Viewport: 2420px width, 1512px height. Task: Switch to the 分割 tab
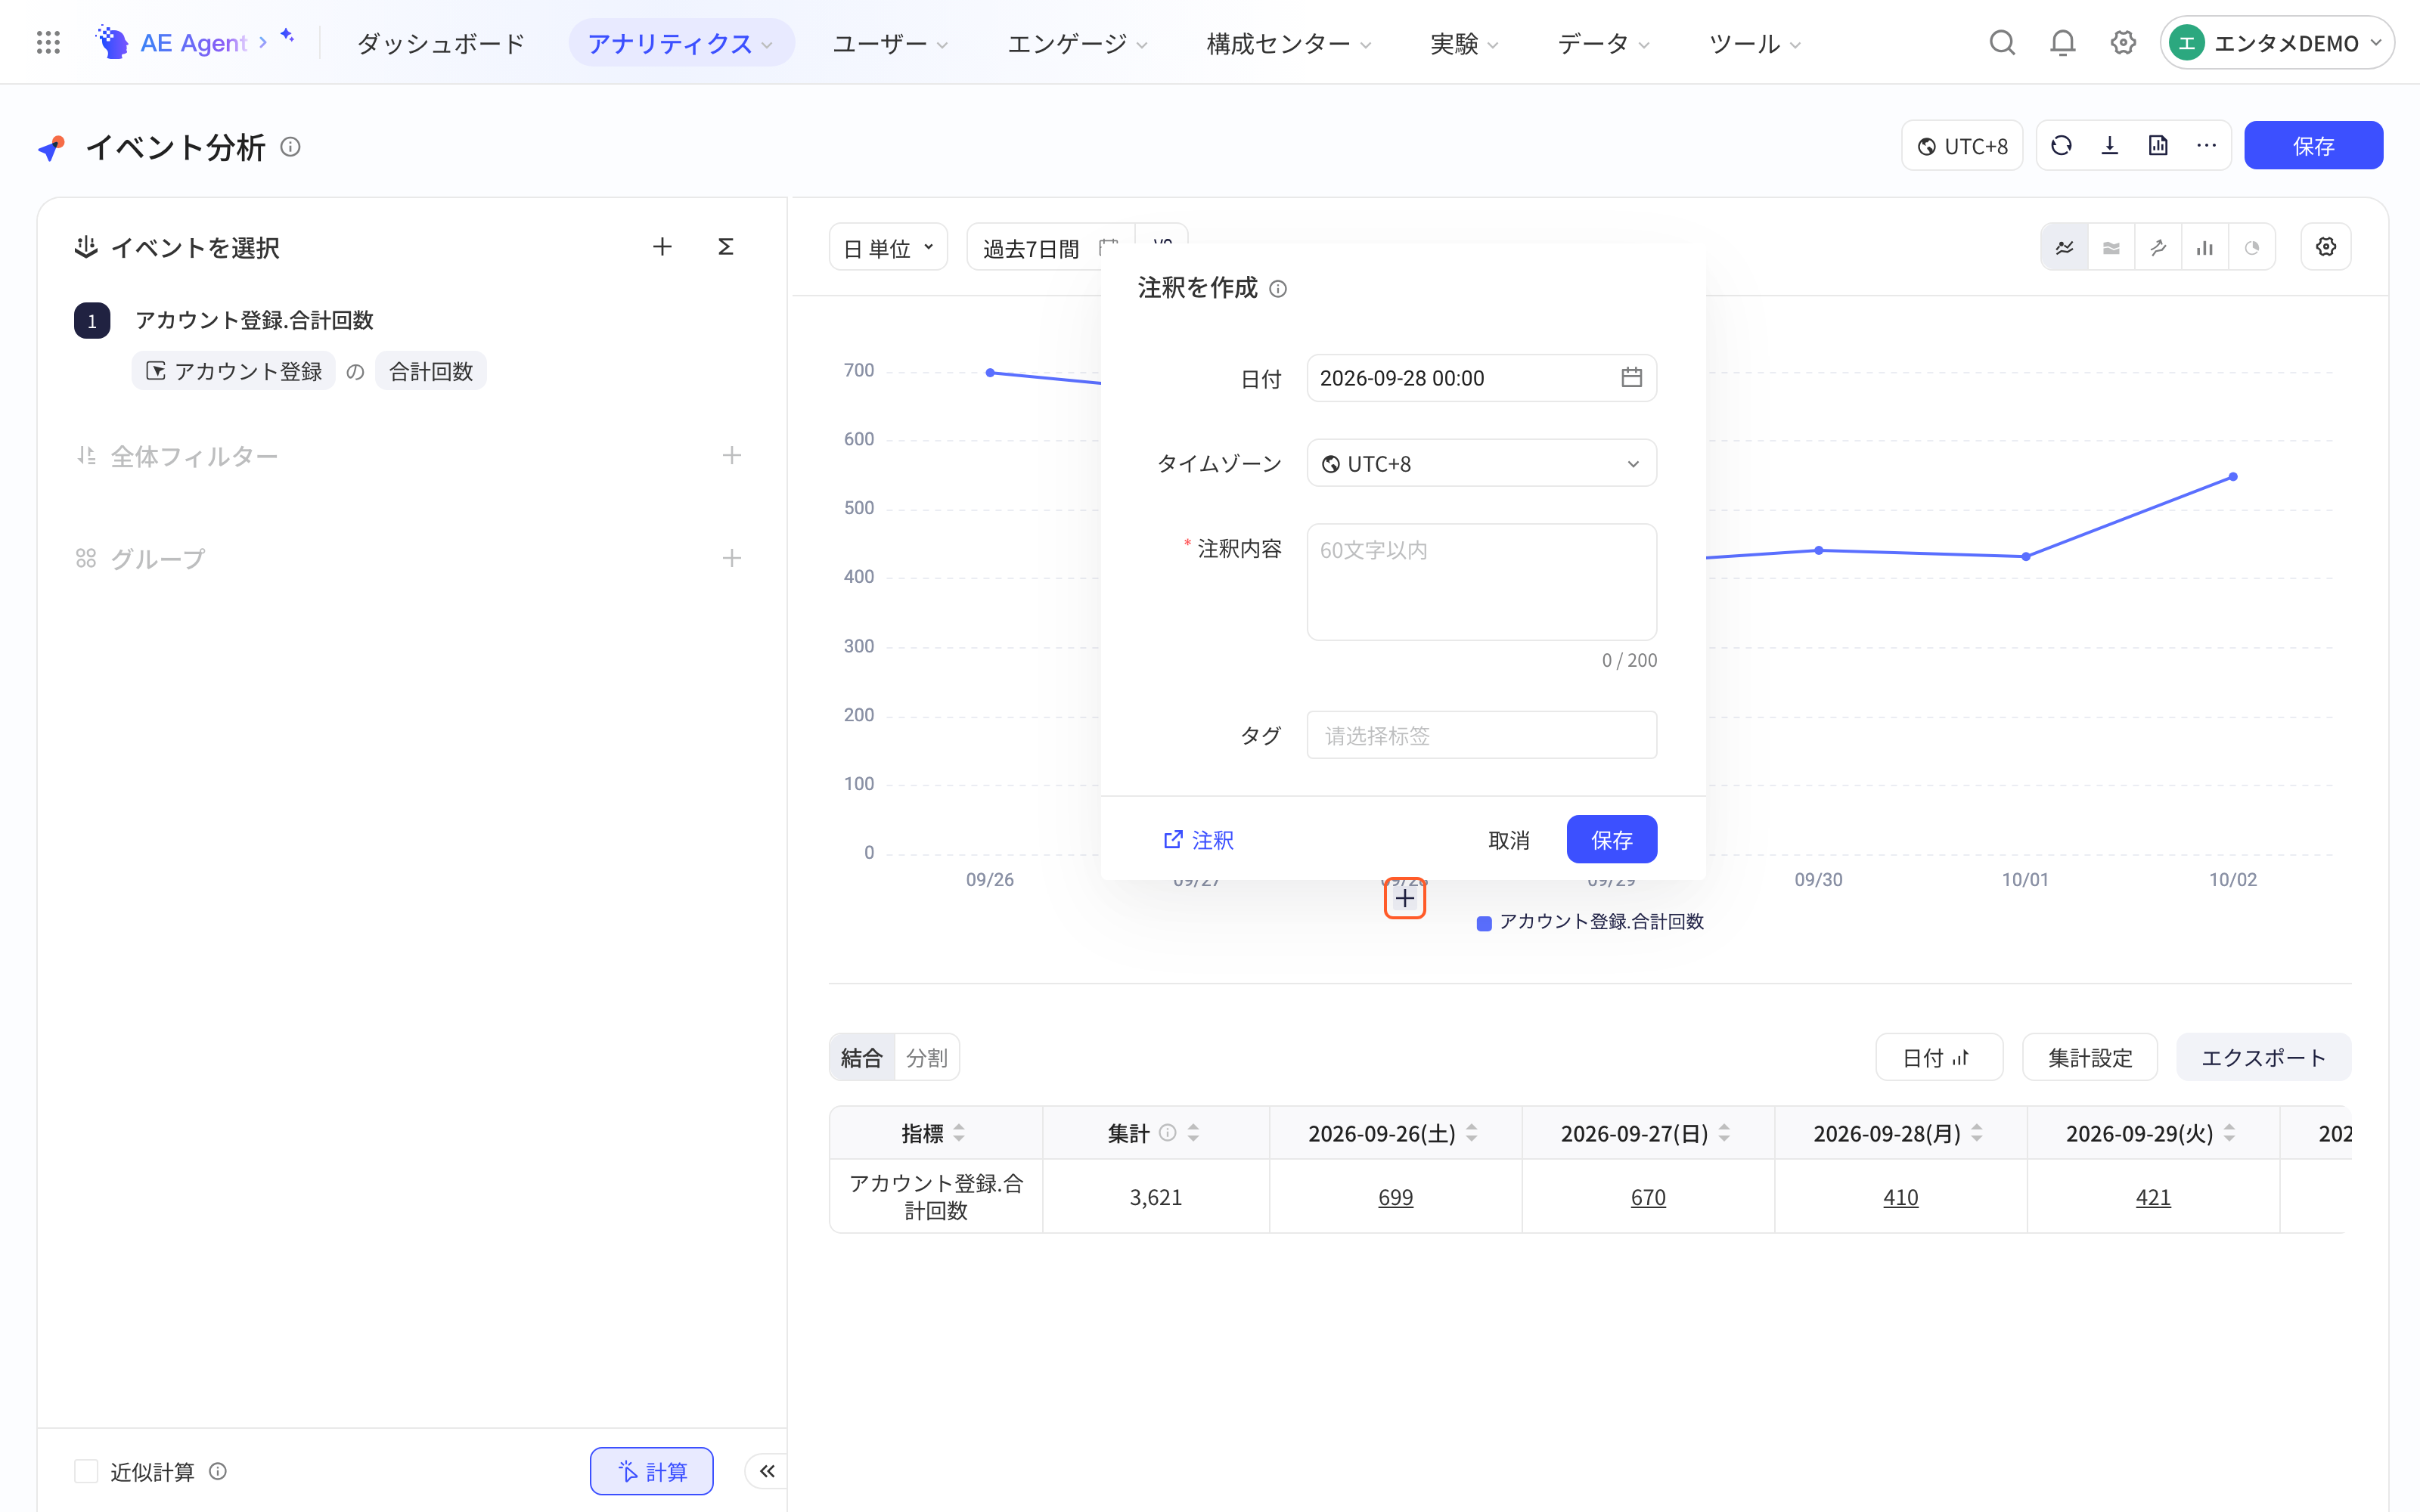coord(926,1057)
